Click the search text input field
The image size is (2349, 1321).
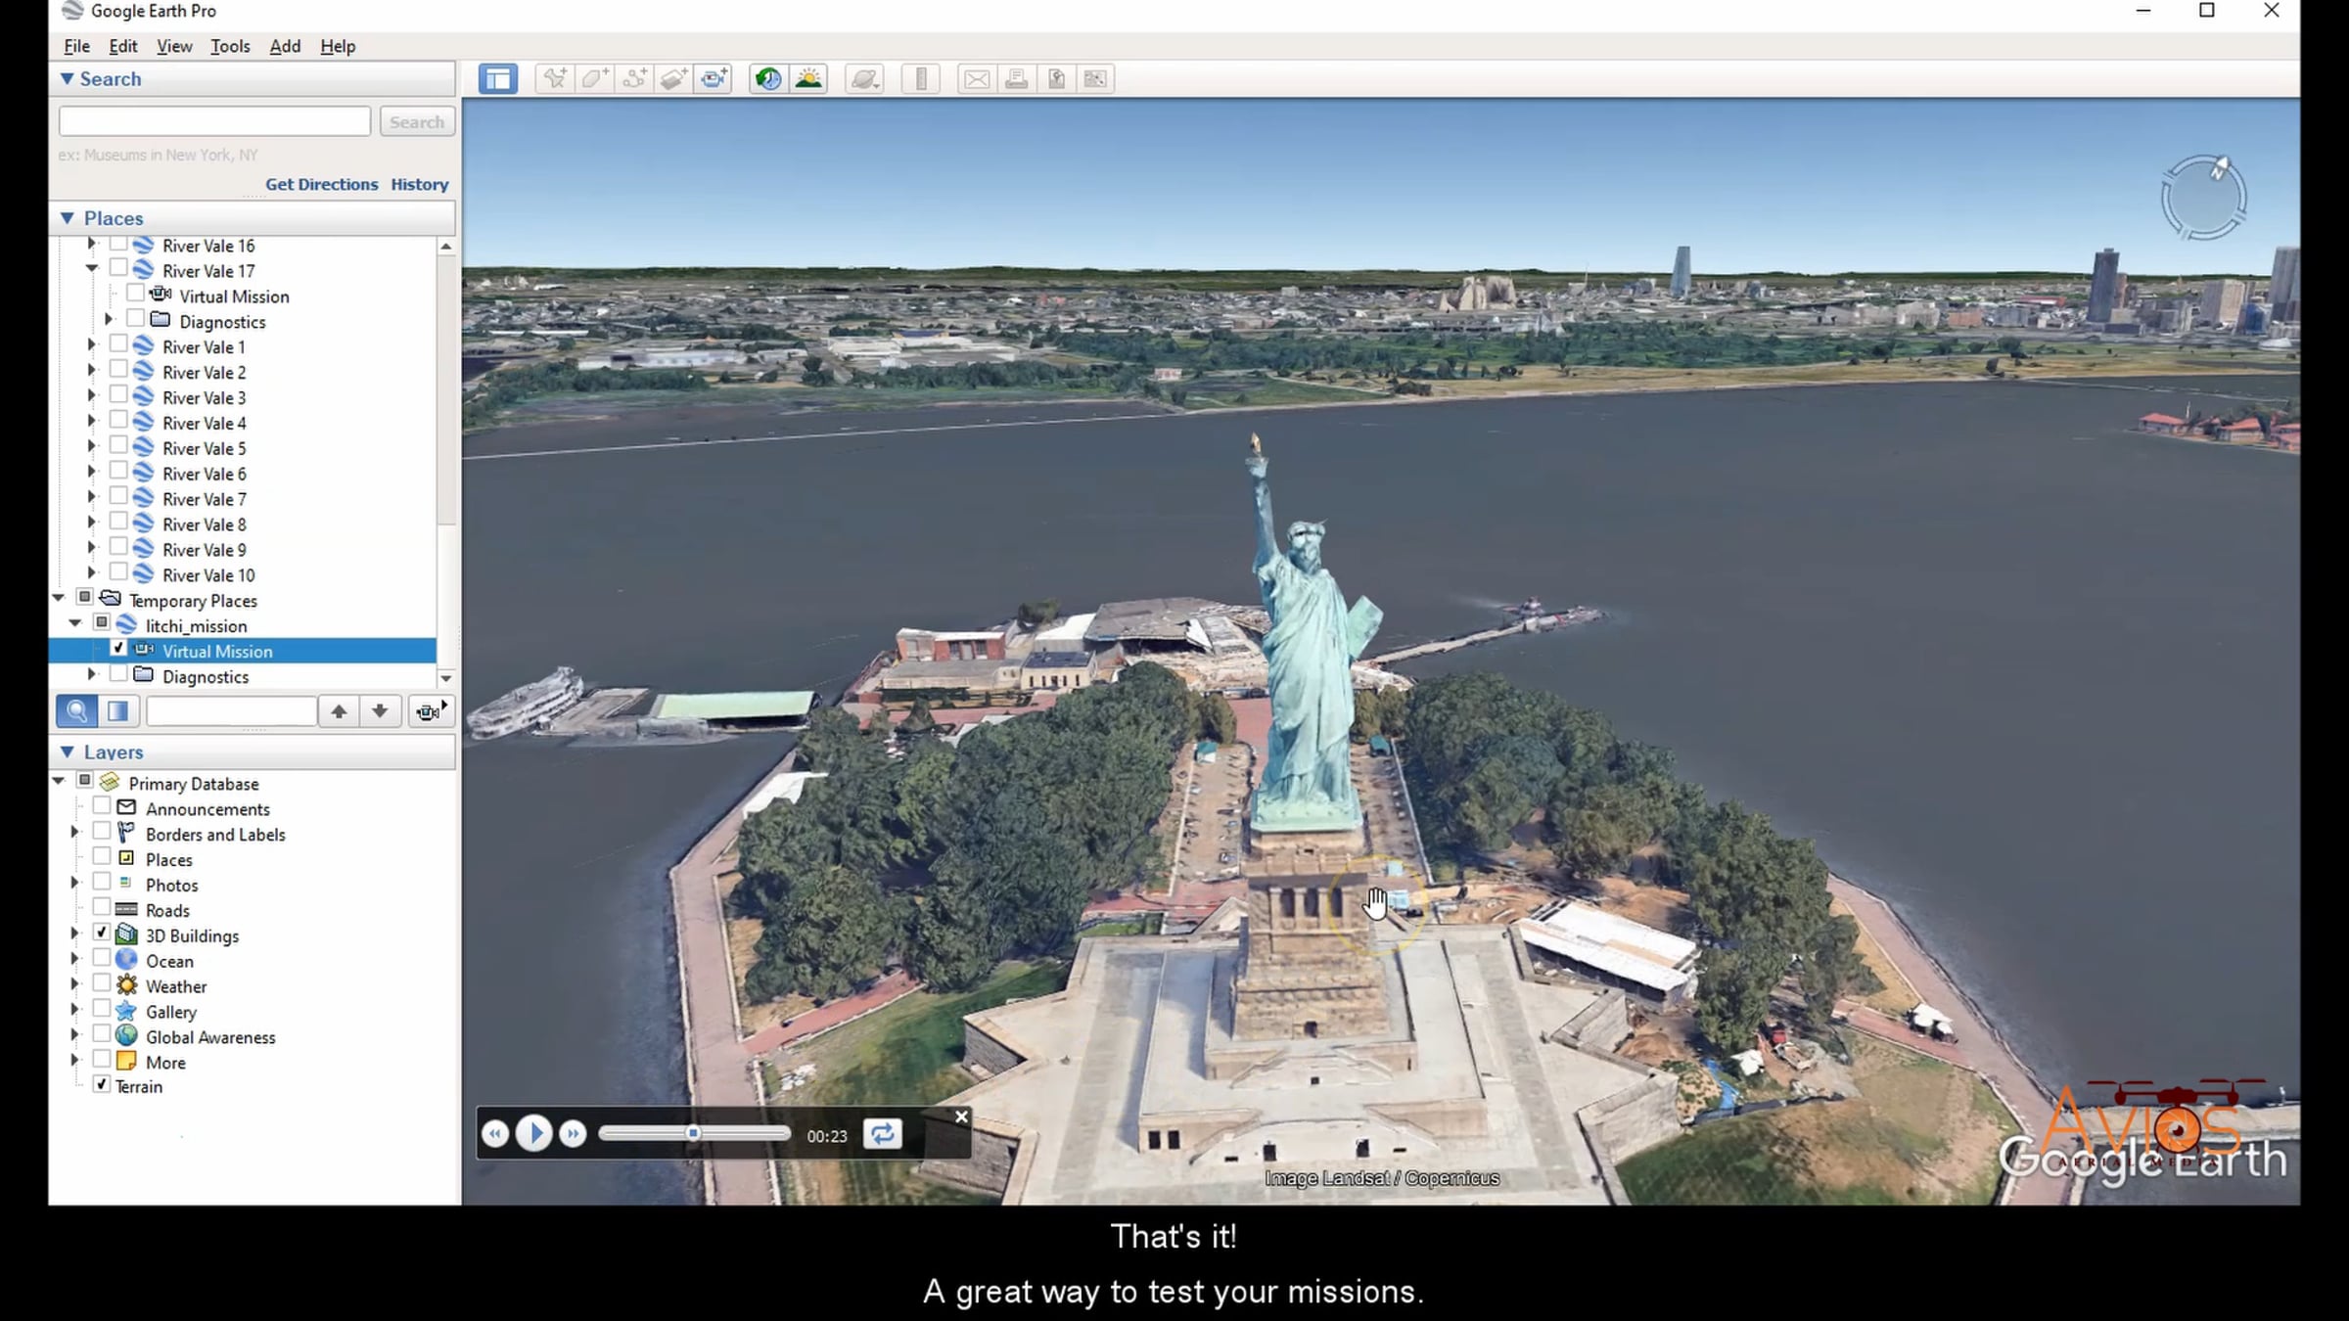pyautogui.click(x=214, y=121)
